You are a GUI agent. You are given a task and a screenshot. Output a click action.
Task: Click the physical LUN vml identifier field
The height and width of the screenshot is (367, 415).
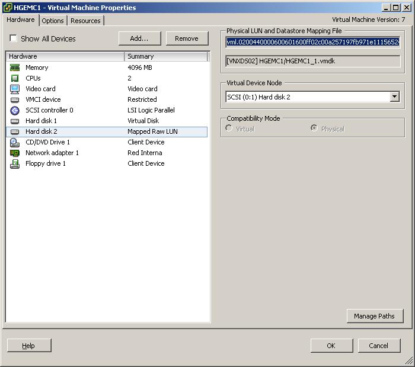pyautogui.click(x=312, y=42)
